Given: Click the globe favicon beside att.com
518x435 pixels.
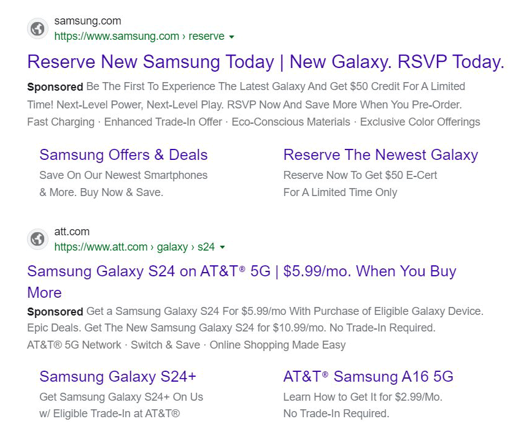Looking at the screenshot, I should pyautogui.click(x=37, y=239).
